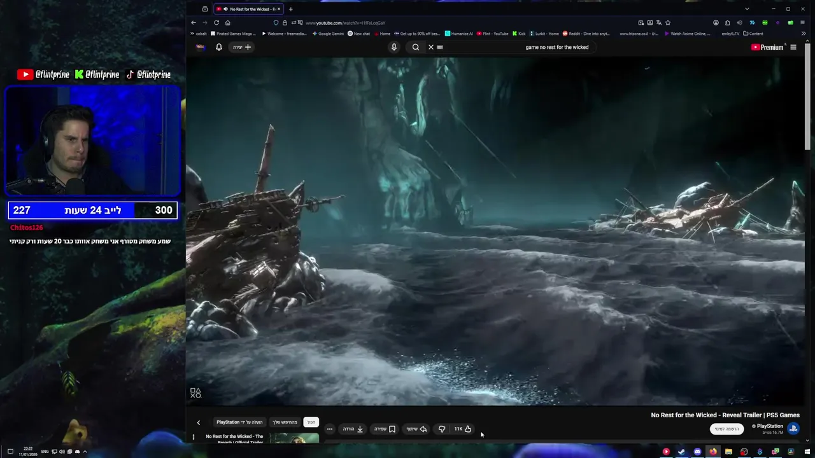Open the YouTube hamburger guide menu
The width and height of the screenshot is (815, 458).
(793, 47)
